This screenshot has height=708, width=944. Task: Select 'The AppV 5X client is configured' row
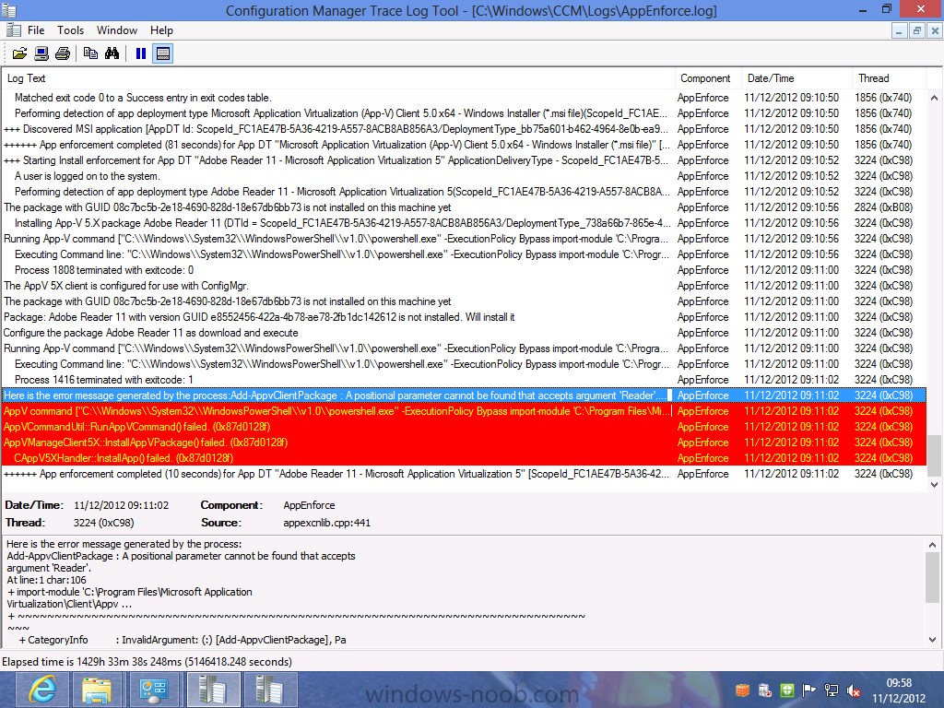(464, 286)
